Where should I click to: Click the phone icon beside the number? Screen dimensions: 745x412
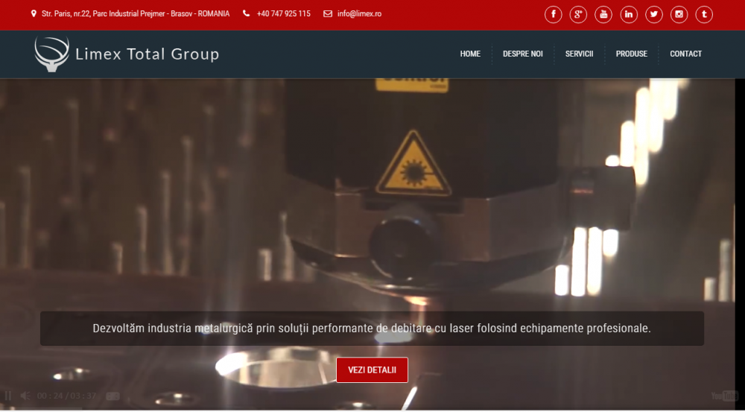[247, 14]
